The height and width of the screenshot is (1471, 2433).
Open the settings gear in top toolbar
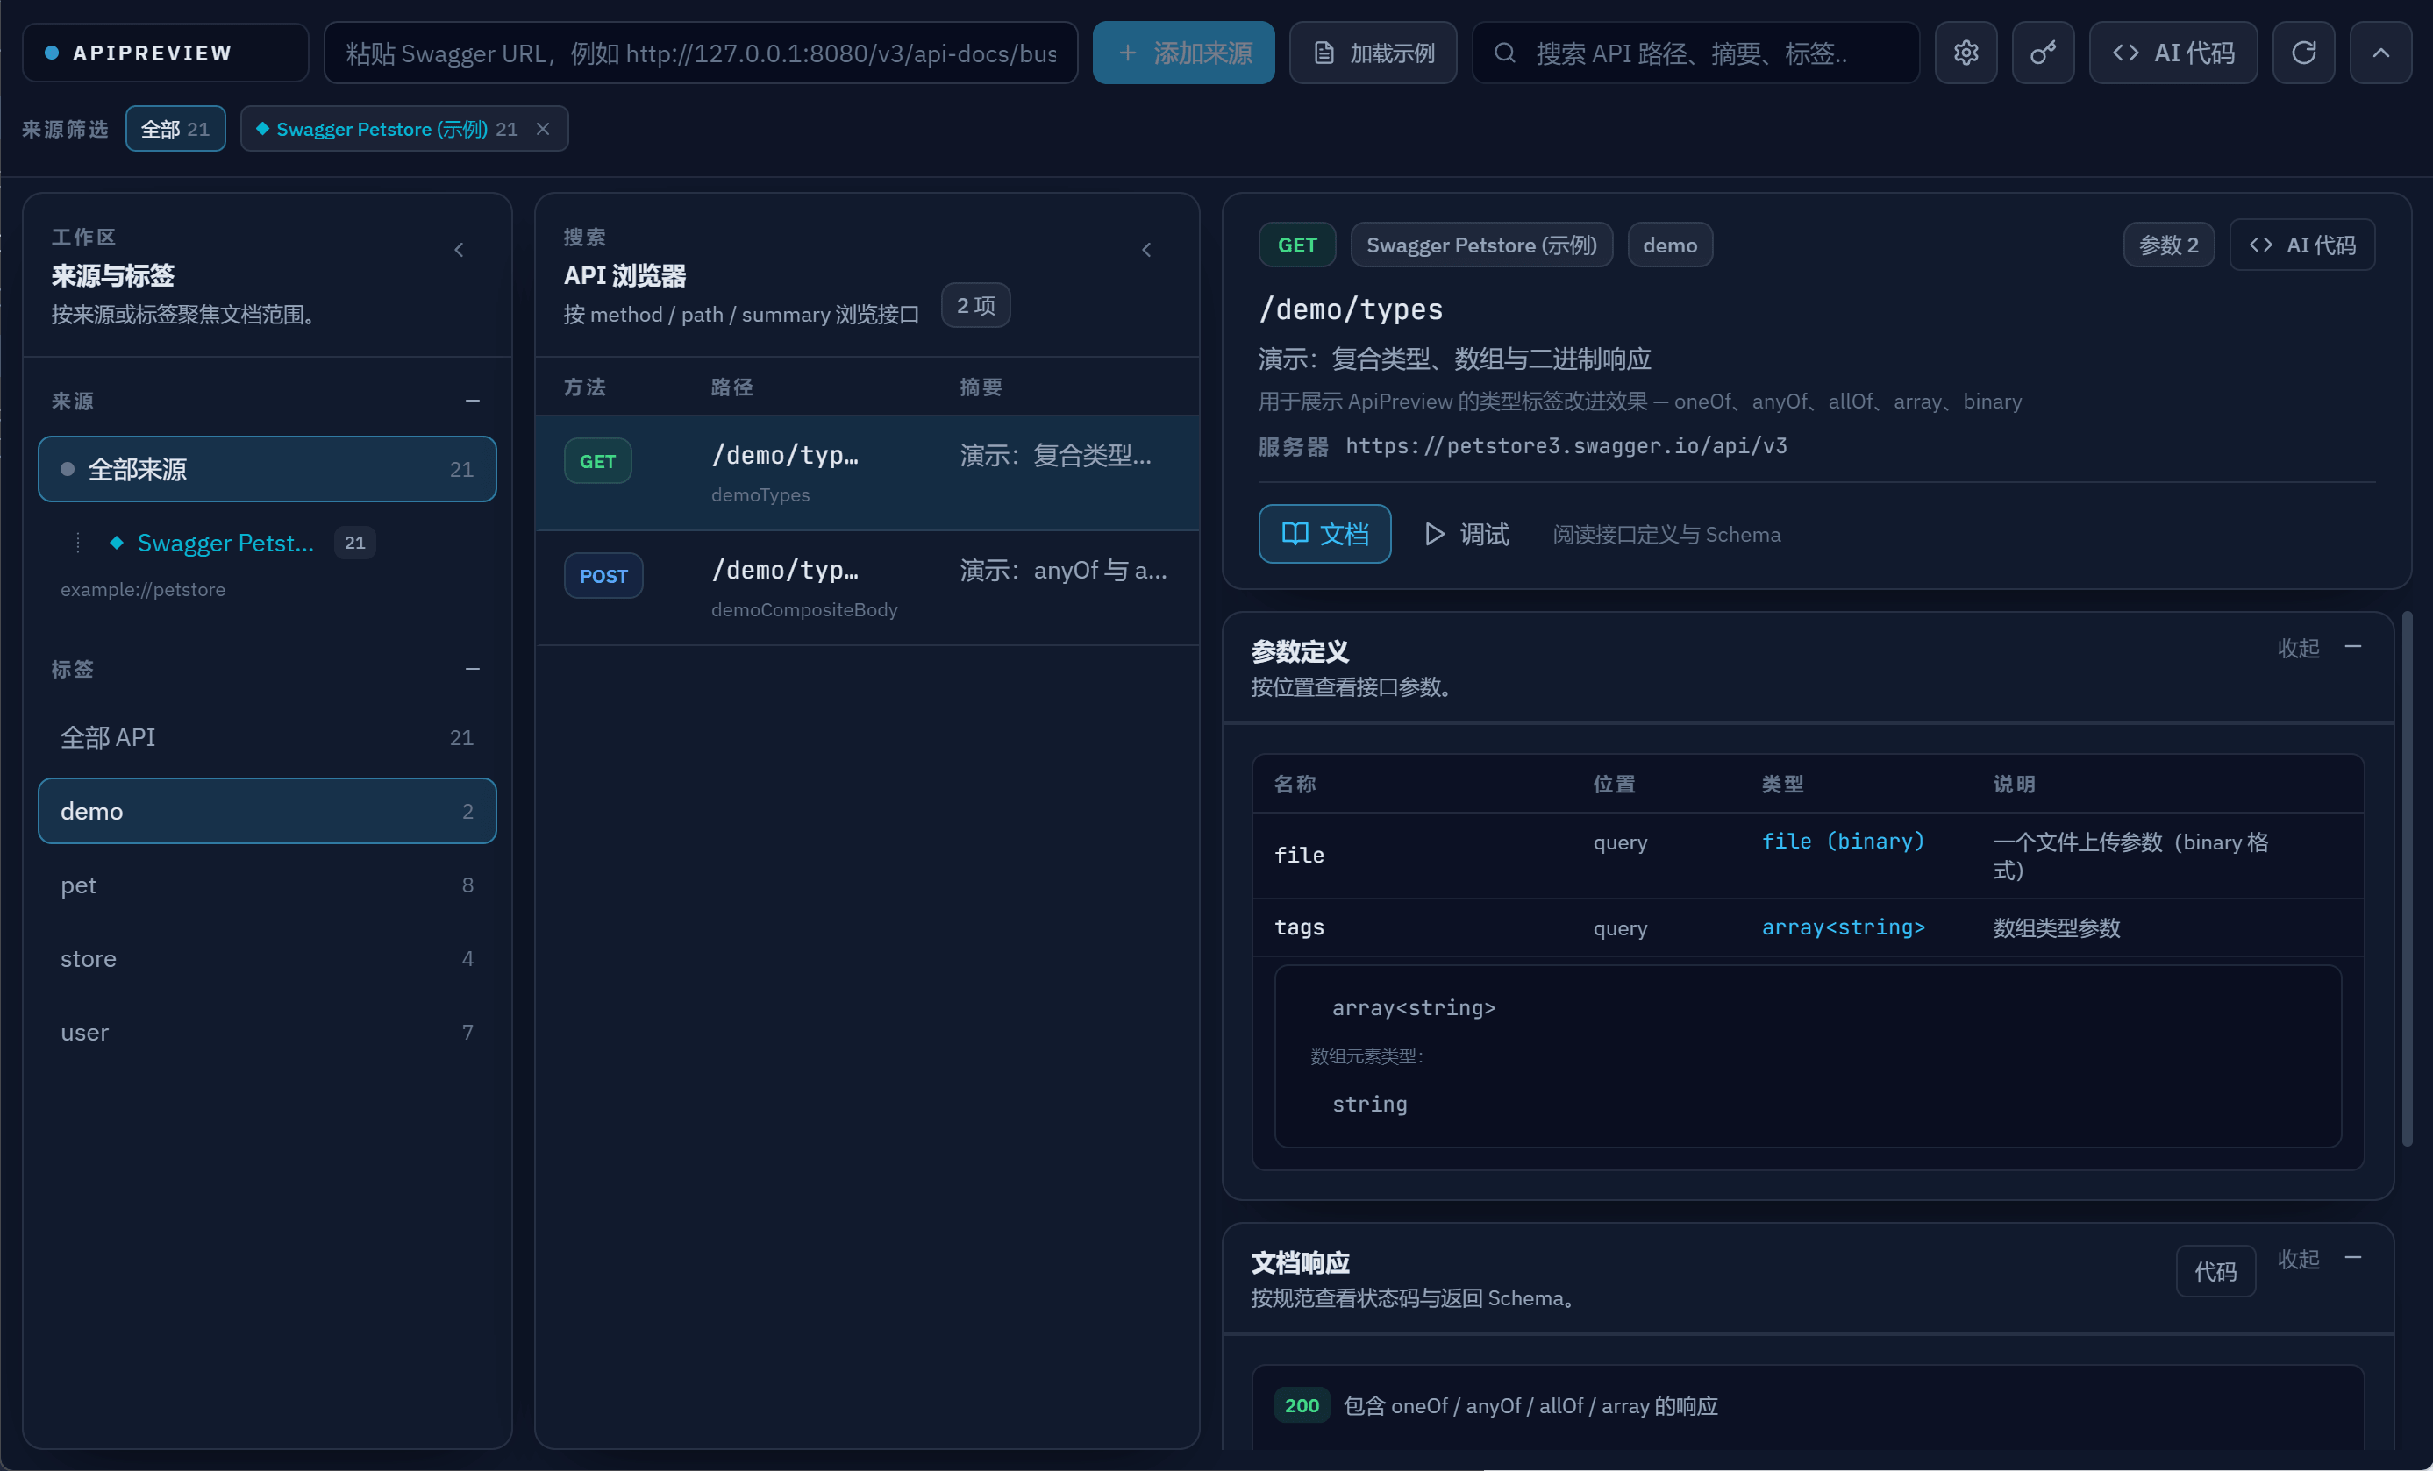(x=1965, y=53)
